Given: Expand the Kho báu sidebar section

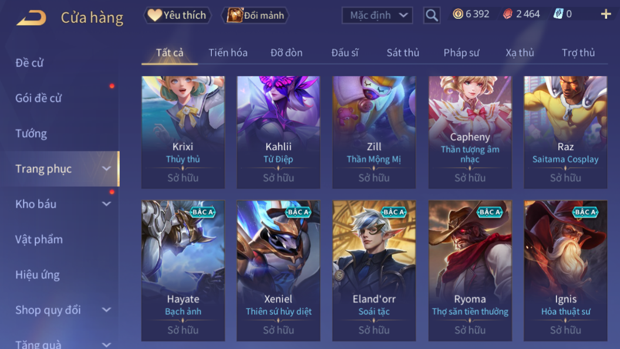Looking at the screenshot, I should [x=106, y=204].
